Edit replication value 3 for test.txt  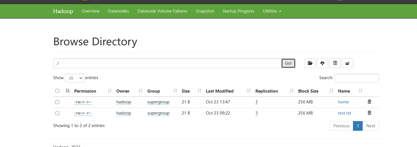point(256,113)
